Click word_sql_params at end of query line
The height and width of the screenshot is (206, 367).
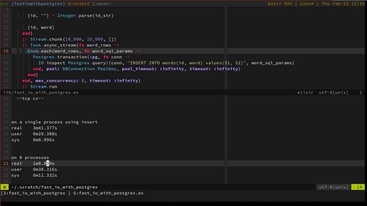click(x=271, y=63)
